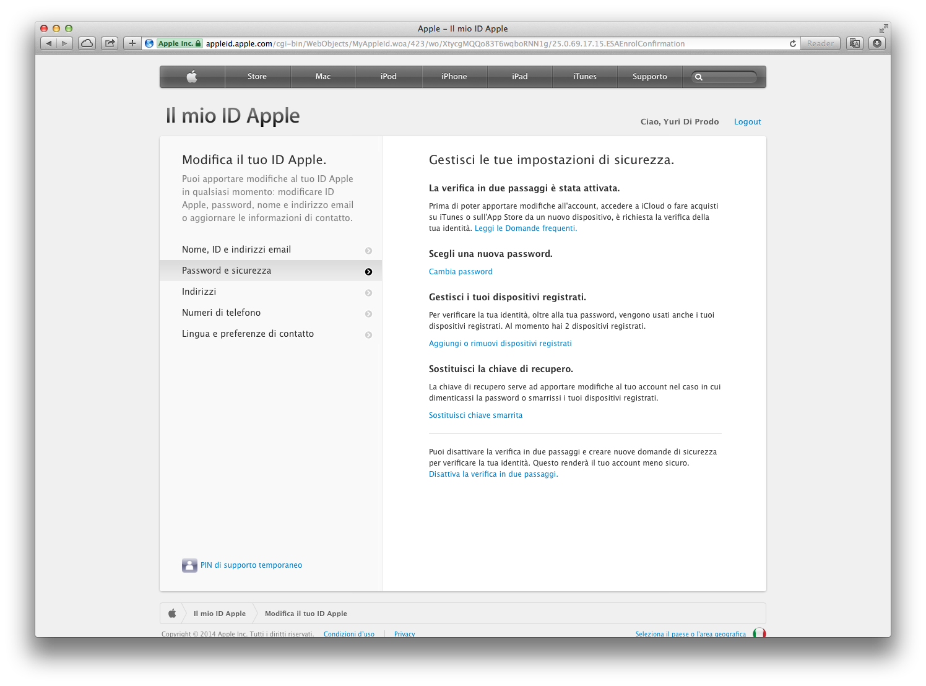Screen dimensions: 926x686
Task: Open the iPod navigation tab
Action: pyautogui.click(x=389, y=77)
